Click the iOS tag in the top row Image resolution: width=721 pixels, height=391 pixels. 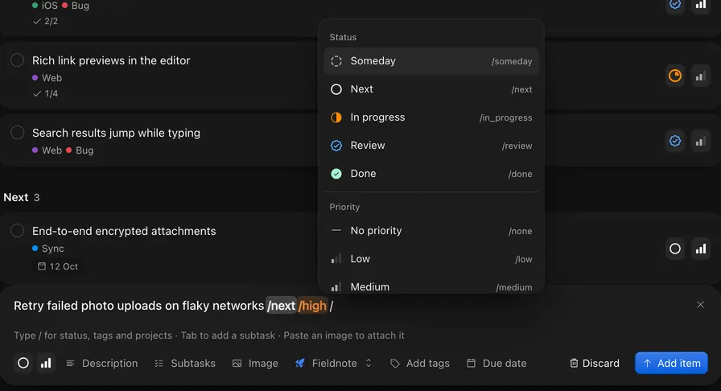45,6
